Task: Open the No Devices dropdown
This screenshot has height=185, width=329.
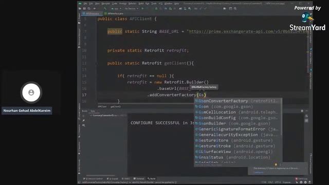Action: click(132, 9)
